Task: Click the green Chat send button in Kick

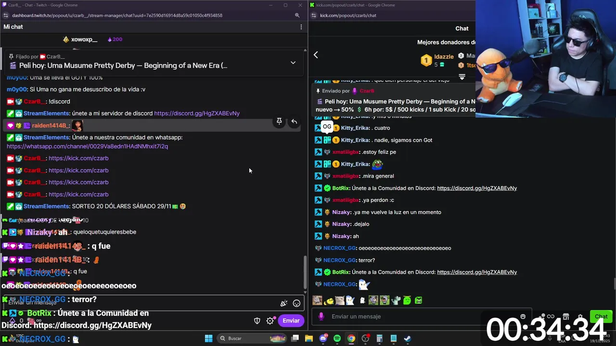Action: click(x=601, y=316)
